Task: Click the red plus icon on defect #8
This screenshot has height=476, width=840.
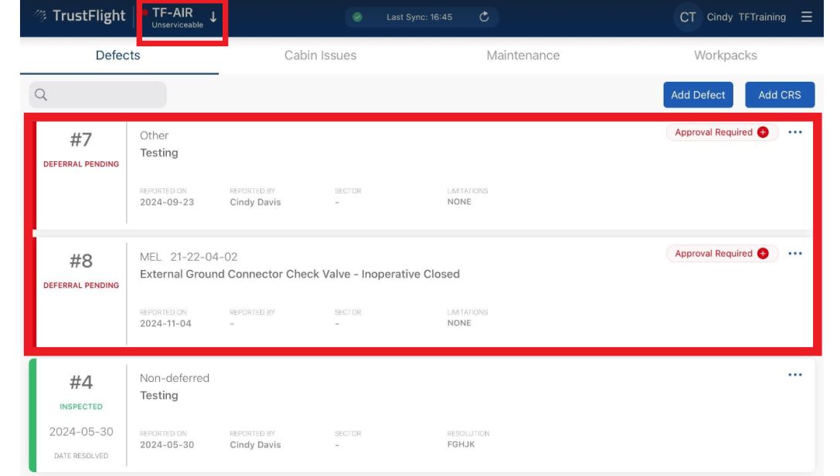Action: [x=763, y=254]
